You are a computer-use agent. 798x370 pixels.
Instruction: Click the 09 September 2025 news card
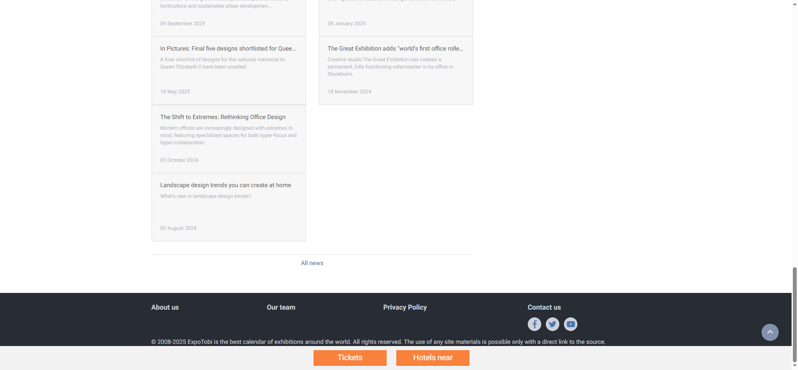click(x=228, y=17)
